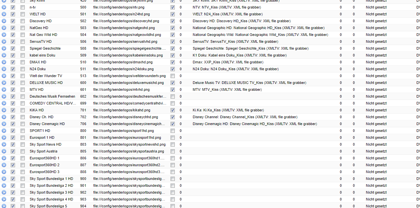Image resolution: width=420 pixels, height=208 pixels.
Task: Click the 'Dmax: XXP_Kiss' EPG source
Action: point(228,62)
